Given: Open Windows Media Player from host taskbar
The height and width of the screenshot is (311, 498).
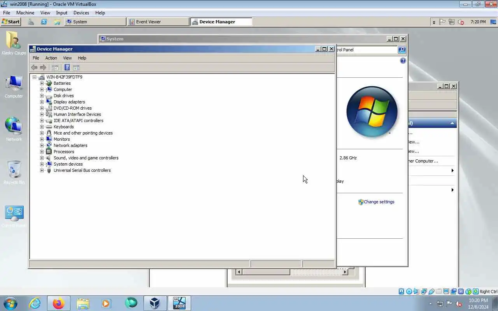Looking at the screenshot, I should coord(106,303).
